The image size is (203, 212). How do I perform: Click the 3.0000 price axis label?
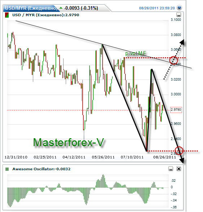point(176,94)
